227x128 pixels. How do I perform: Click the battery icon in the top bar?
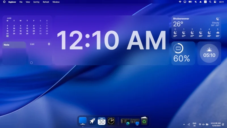coord(190,2)
